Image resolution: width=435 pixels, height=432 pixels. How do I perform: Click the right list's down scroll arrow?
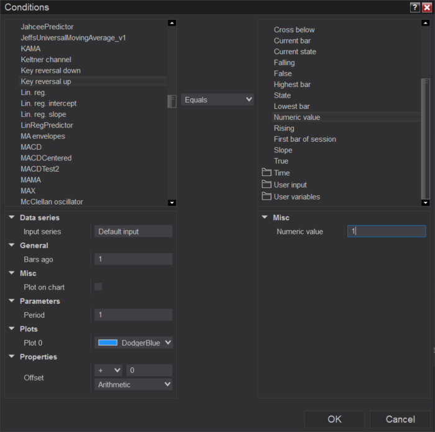[x=425, y=203]
